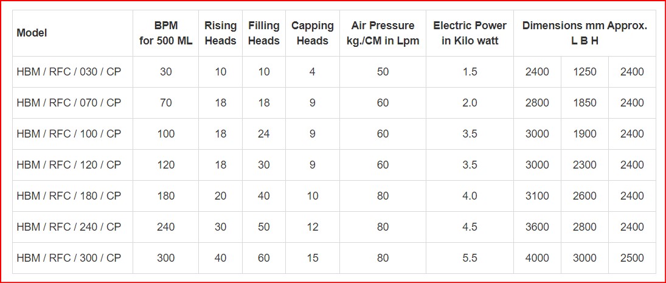Viewport: 666px width, 283px height.
Task: Click Electric Power in Kilo watt header
Action: click(x=470, y=33)
